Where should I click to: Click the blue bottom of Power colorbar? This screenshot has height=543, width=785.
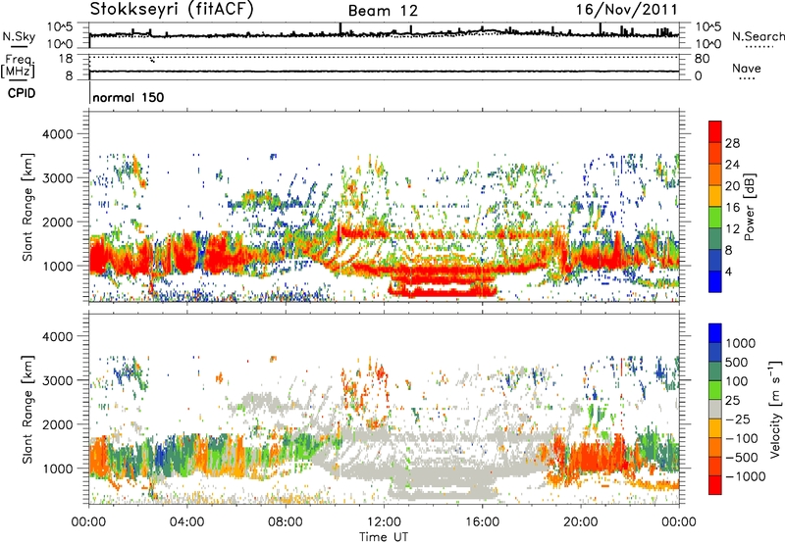pyautogui.click(x=715, y=281)
